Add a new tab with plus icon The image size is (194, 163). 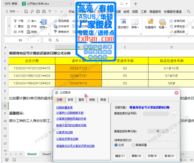tap(136, 4)
